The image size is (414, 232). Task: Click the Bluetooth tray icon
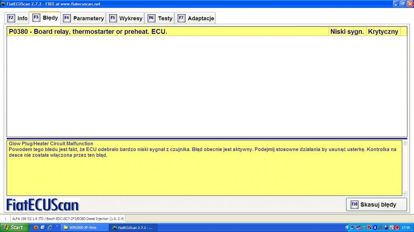[375, 227]
